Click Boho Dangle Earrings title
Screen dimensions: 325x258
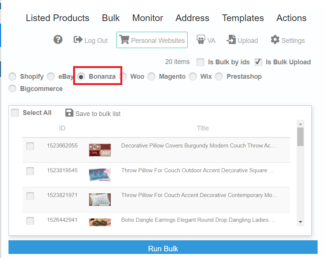pos(198,220)
